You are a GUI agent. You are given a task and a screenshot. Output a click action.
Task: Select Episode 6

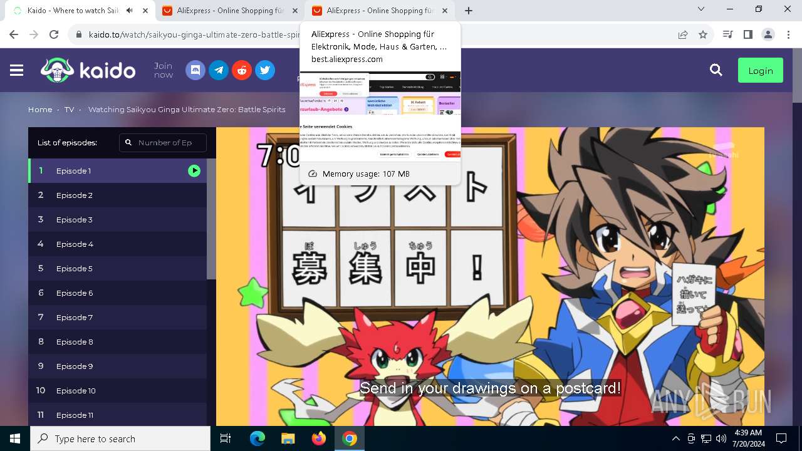pyautogui.click(x=117, y=293)
